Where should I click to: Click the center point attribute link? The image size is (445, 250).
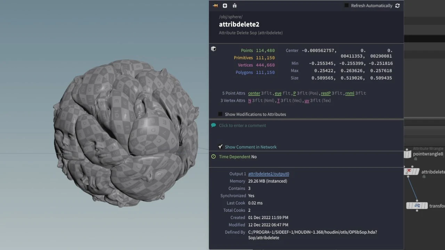[254, 93]
